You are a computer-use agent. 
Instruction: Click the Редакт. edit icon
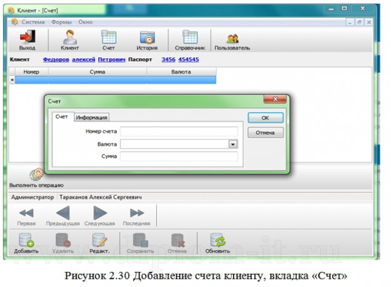(99, 240)
